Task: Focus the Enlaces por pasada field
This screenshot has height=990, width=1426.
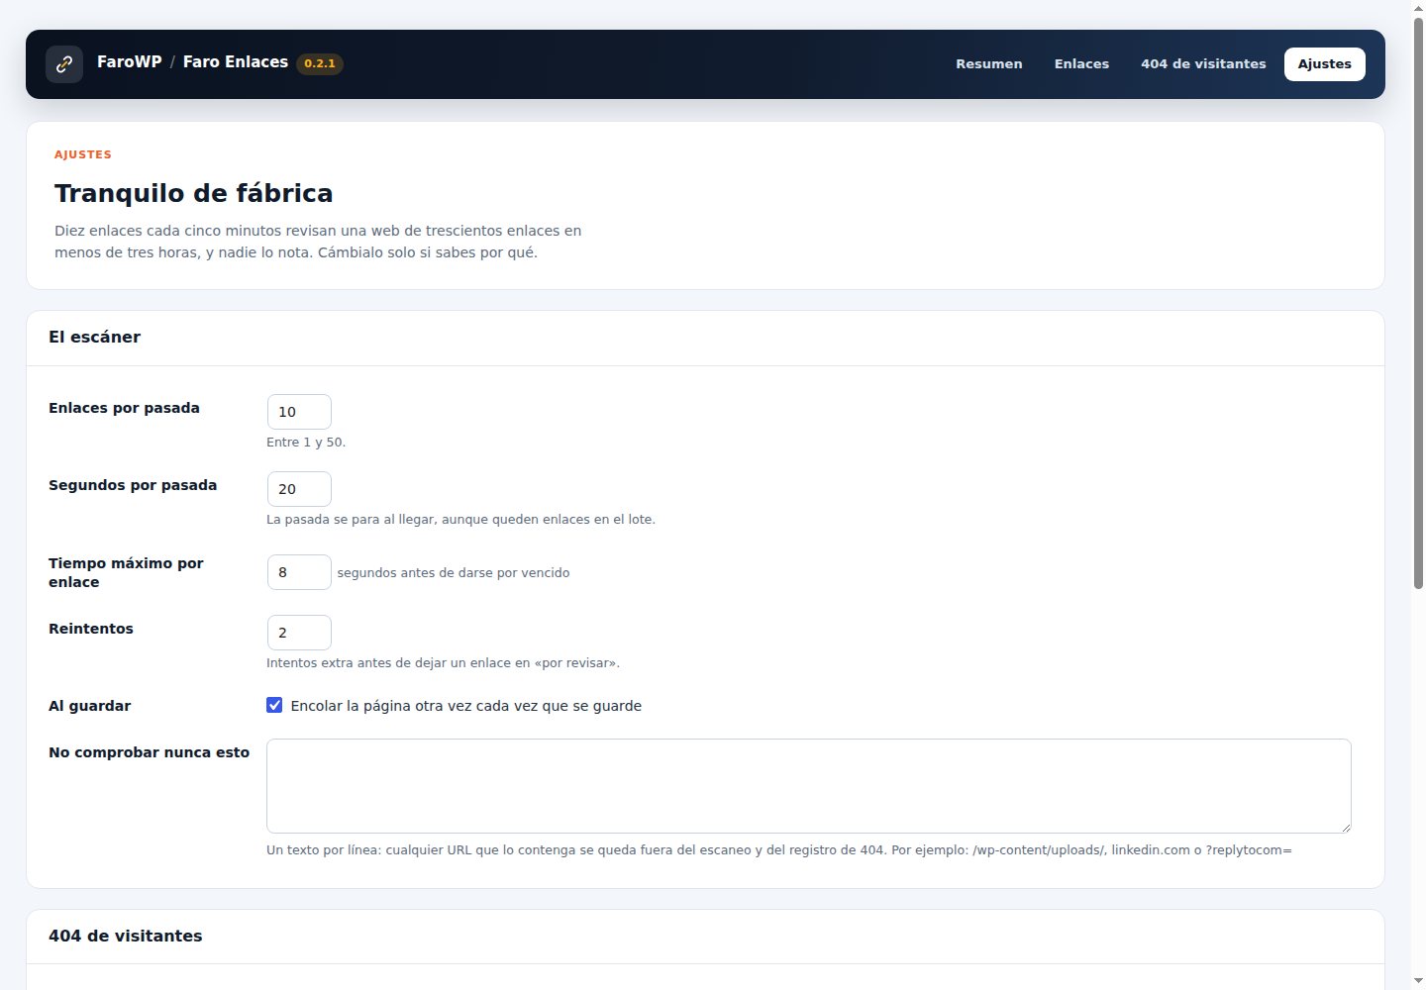Action: tap(299, 412)
